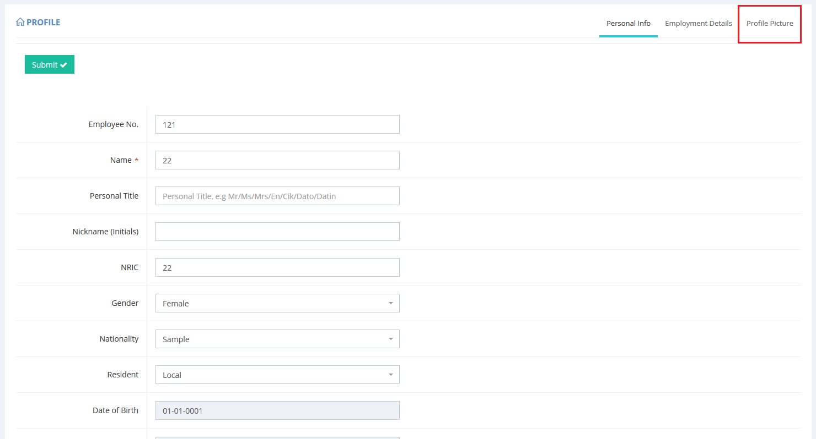Switch to the Personal Info tab
The width and height of the screenshot is (816, 439).
coord(628,24)
